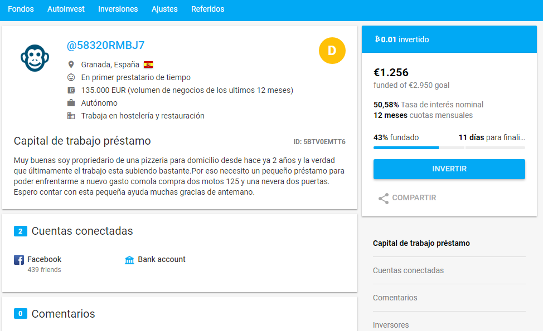This screenshot has height=331, width=543.
Task: Open the Referidos page
Action: [x=207, y=9]
